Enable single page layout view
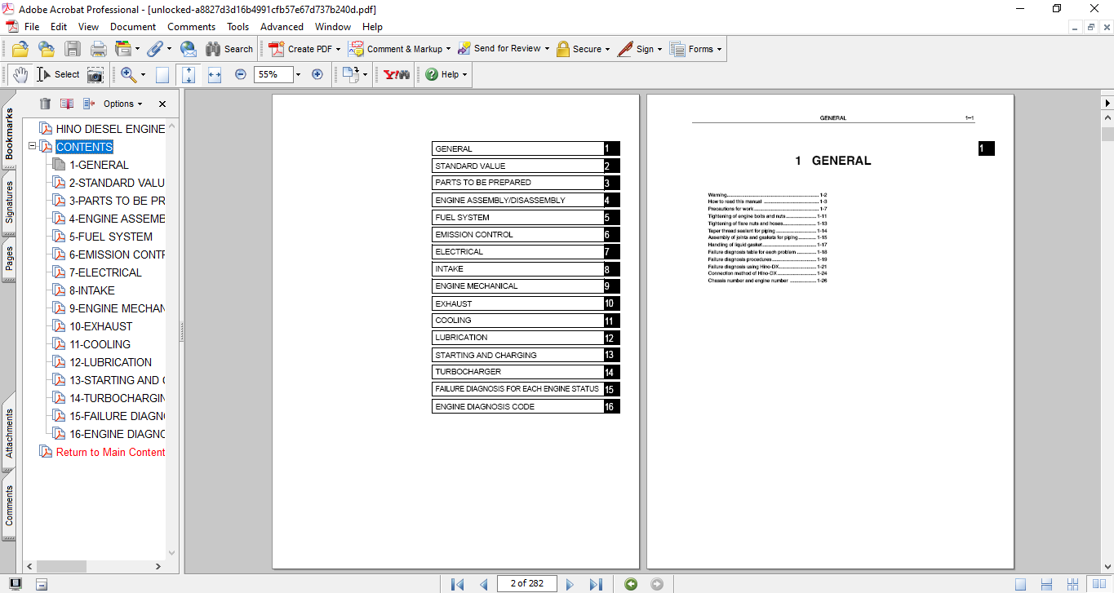 pos(1020,584)
